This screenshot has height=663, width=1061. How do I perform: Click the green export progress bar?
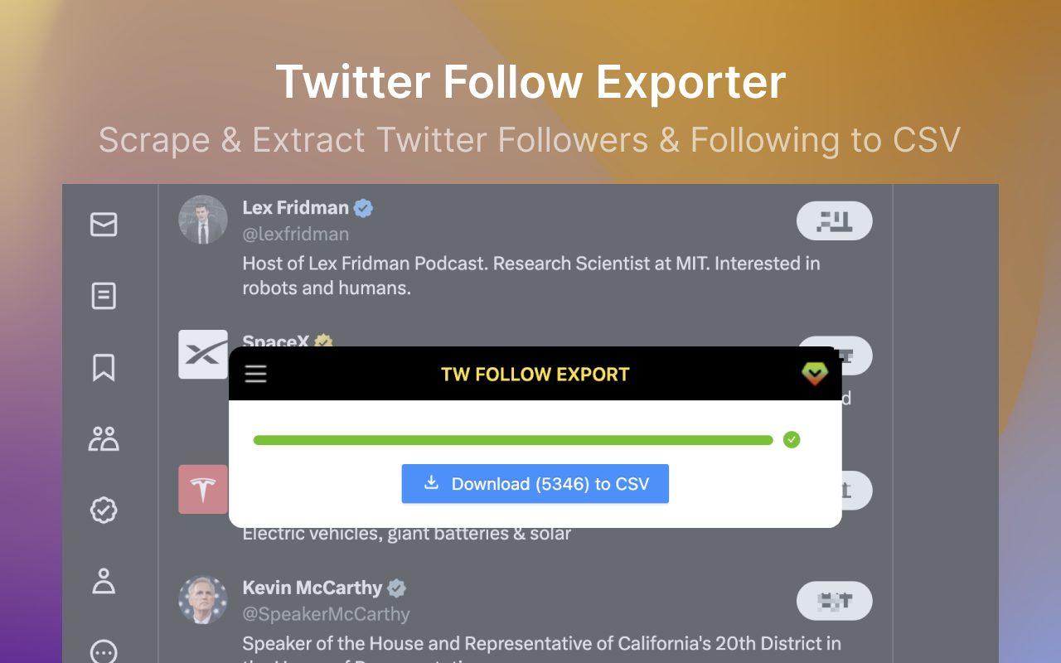point(512,440)
